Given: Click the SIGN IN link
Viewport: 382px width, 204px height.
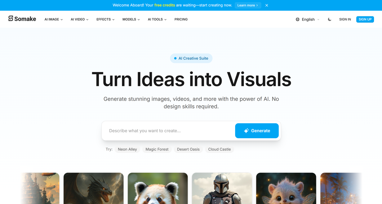Looking at the screenshot, I should [x=345, y=19].
